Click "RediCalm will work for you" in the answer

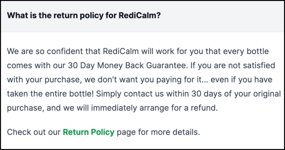[x=143, y=52]
